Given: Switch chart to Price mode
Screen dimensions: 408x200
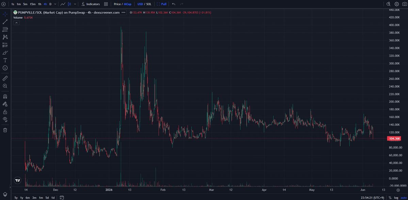Looking at the screenshot, I should tap(117, 4).
